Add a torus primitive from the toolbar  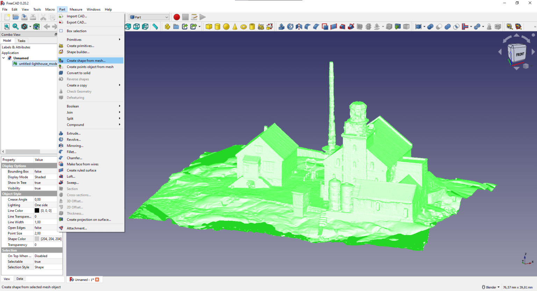click(244, 27)
